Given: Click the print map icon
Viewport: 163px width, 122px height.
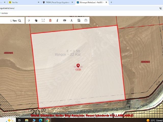Looking at the screenshot, I should [64, 21].
